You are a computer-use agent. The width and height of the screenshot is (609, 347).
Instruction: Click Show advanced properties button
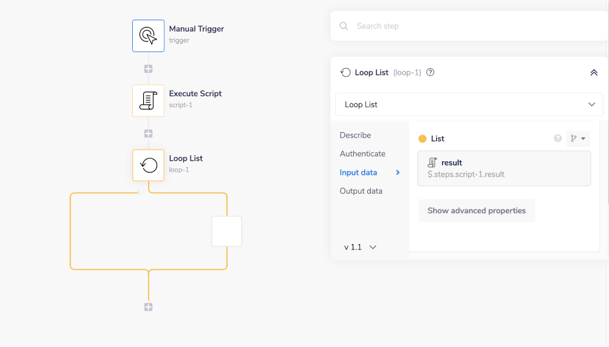point(476,211)
